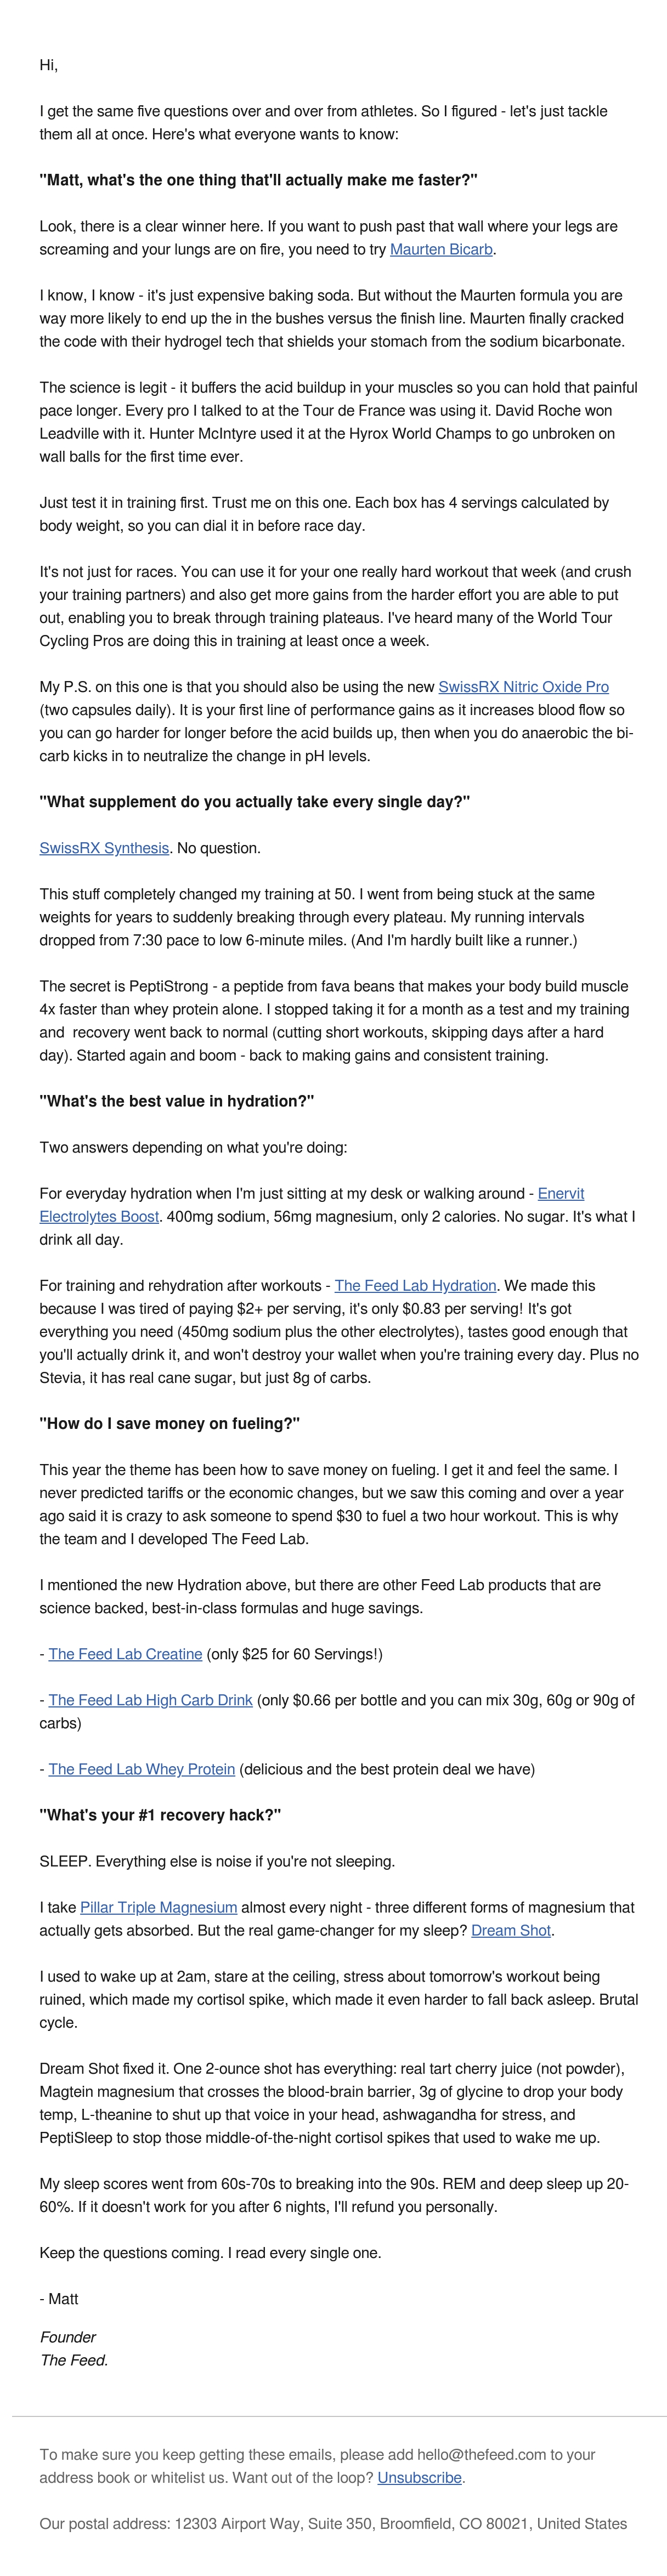
Task: Visit the Pillar Triple Magnesium link
Action: click(x=159, y=1907)
